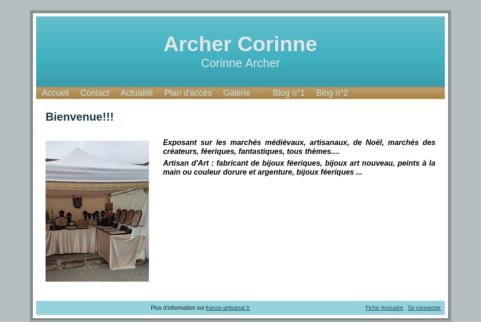Click the Plus d'information sur text
Viewport: 481px width, 322px height.
tap(178, 308)
